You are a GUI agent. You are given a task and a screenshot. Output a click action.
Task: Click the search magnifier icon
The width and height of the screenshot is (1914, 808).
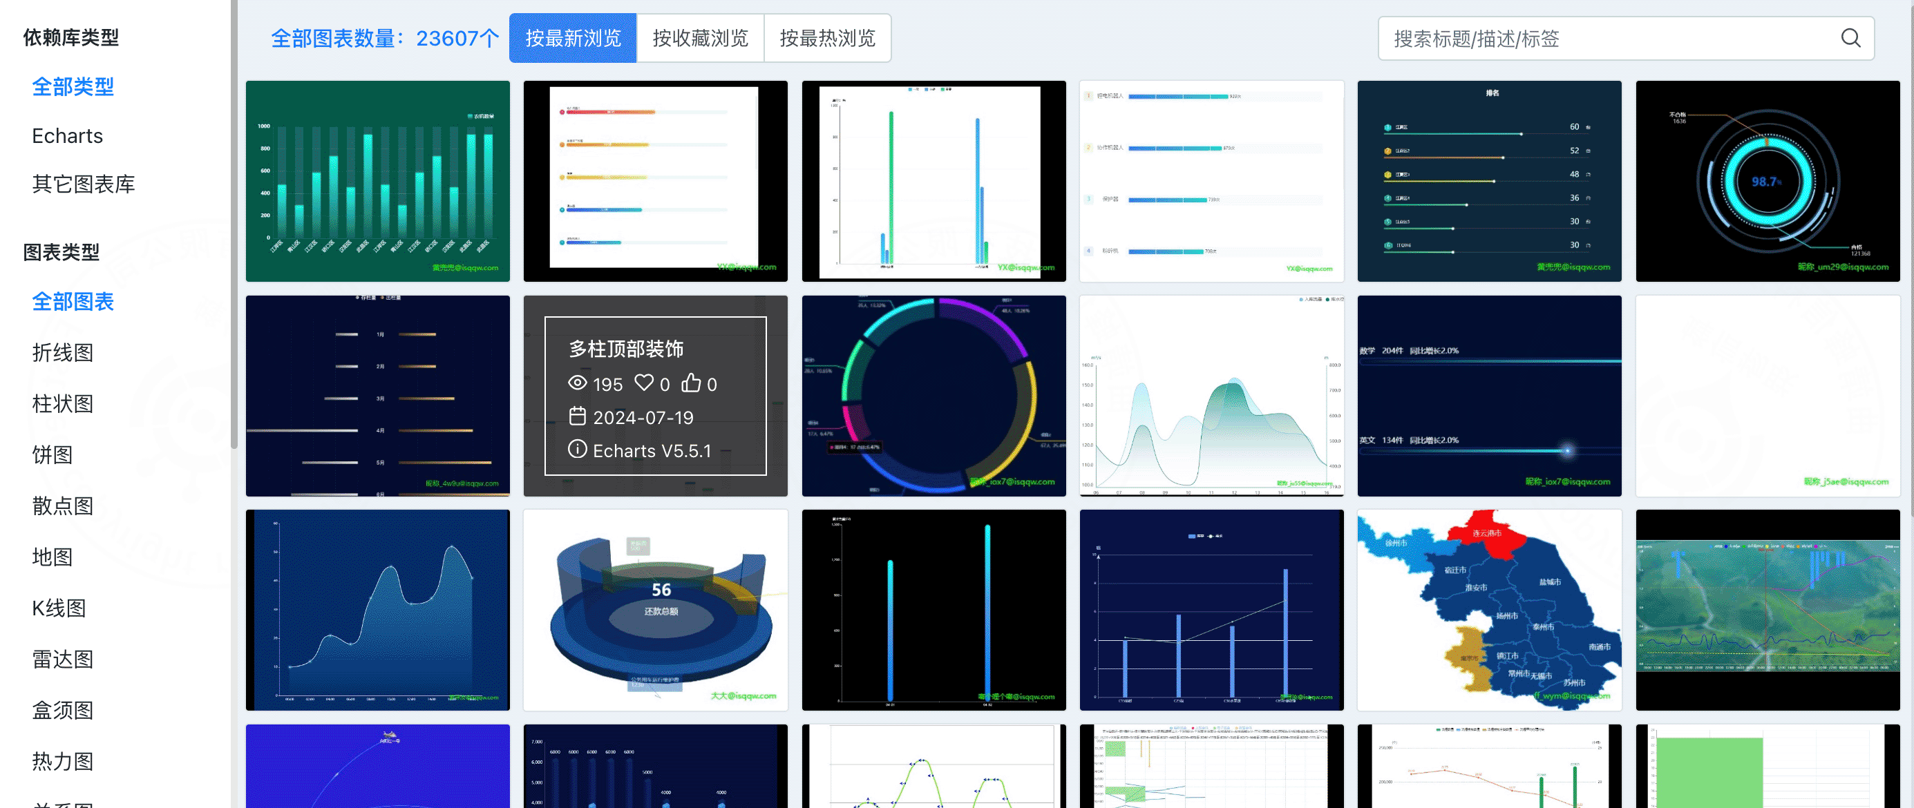[x=1850, y=38]
